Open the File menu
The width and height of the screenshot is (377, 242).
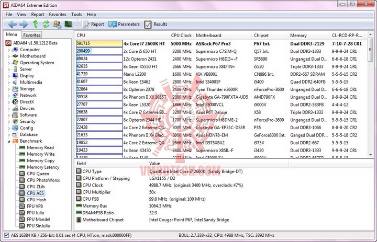click(x=9, y=15)
